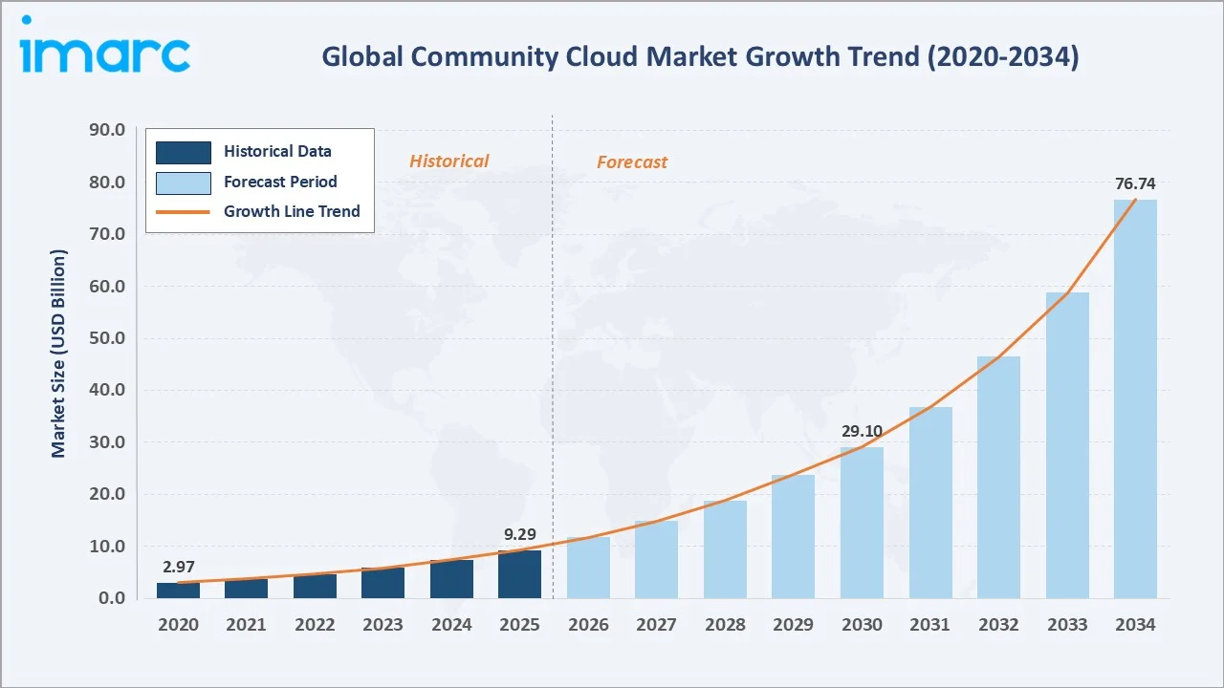Click the 2029 x-axis year label

point(794,625)
